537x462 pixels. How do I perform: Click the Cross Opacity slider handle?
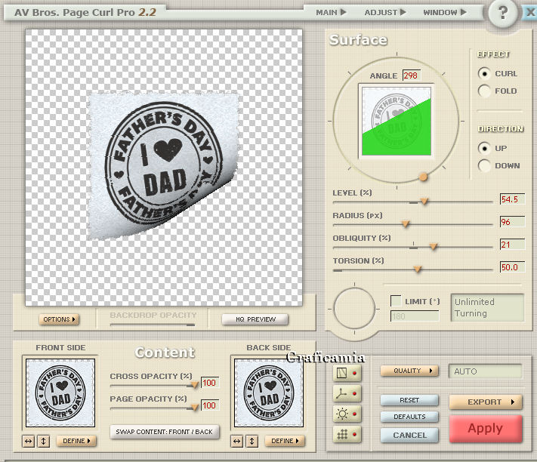tap(195, 384)
